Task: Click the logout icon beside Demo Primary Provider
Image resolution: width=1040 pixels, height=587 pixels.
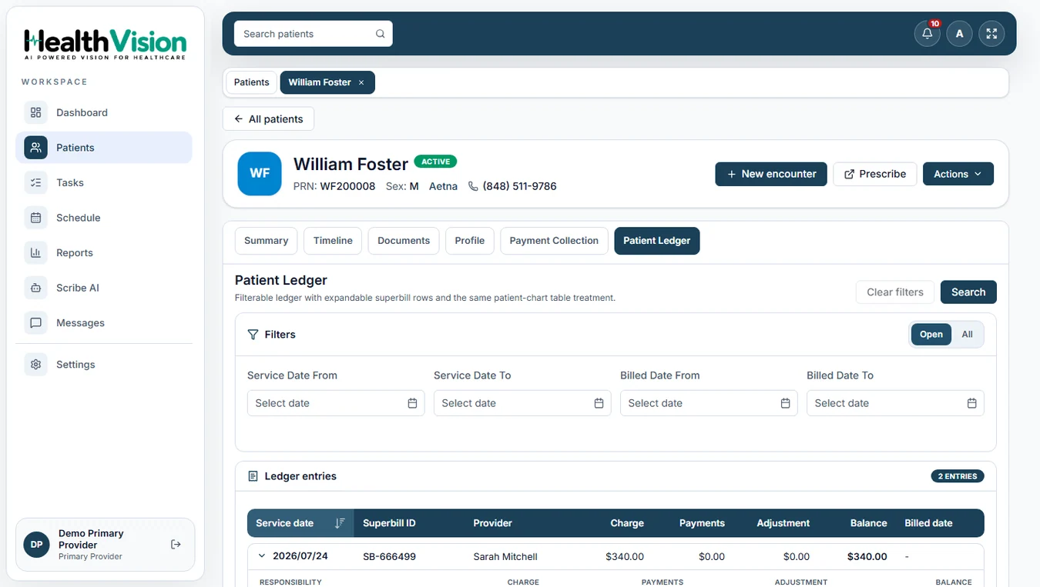Action: tap(176, 545)
